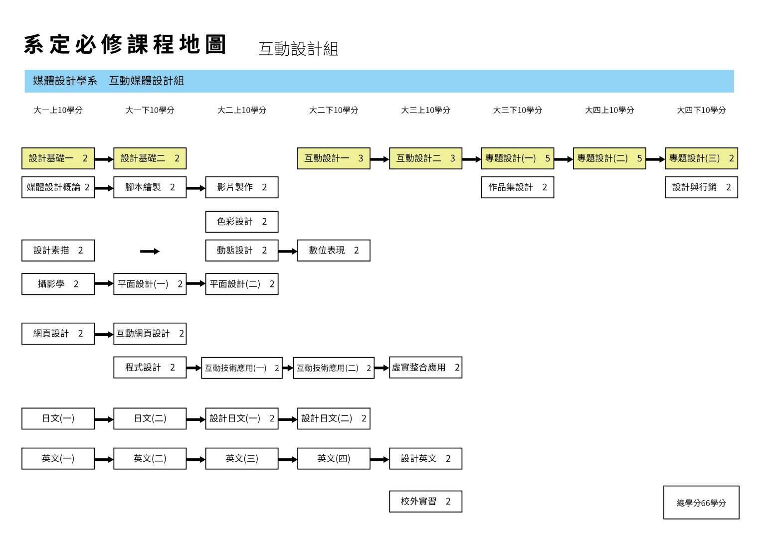Viewport: 759px width, 536px height.
Task: Click the 總學分66學分 total credits box
Action: point(701,503)
